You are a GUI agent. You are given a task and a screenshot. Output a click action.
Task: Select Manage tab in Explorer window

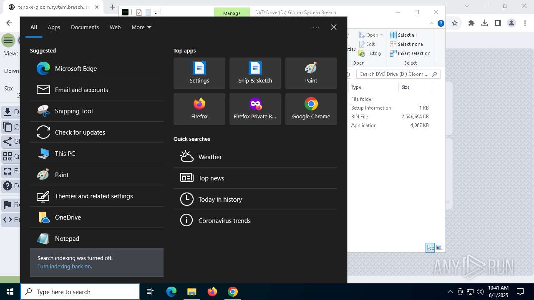[232, 13]
